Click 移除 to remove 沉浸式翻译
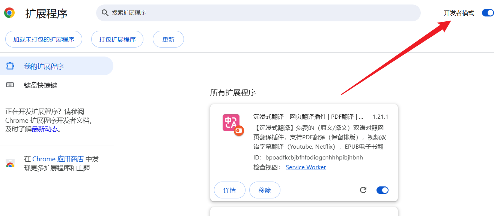Screen dimensions: 494x216 [265, 190]
